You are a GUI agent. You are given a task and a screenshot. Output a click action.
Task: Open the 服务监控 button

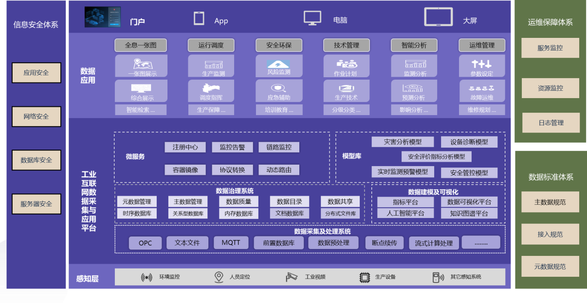550,48
